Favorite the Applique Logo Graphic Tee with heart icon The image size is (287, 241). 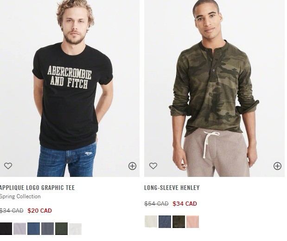click(8, 166)
